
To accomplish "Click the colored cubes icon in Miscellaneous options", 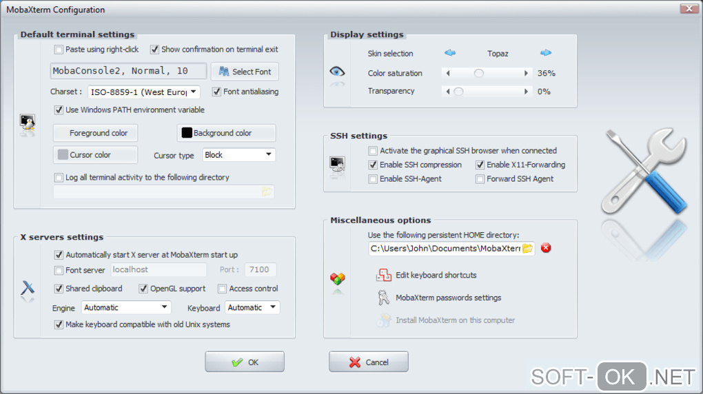I will point(338,279).
